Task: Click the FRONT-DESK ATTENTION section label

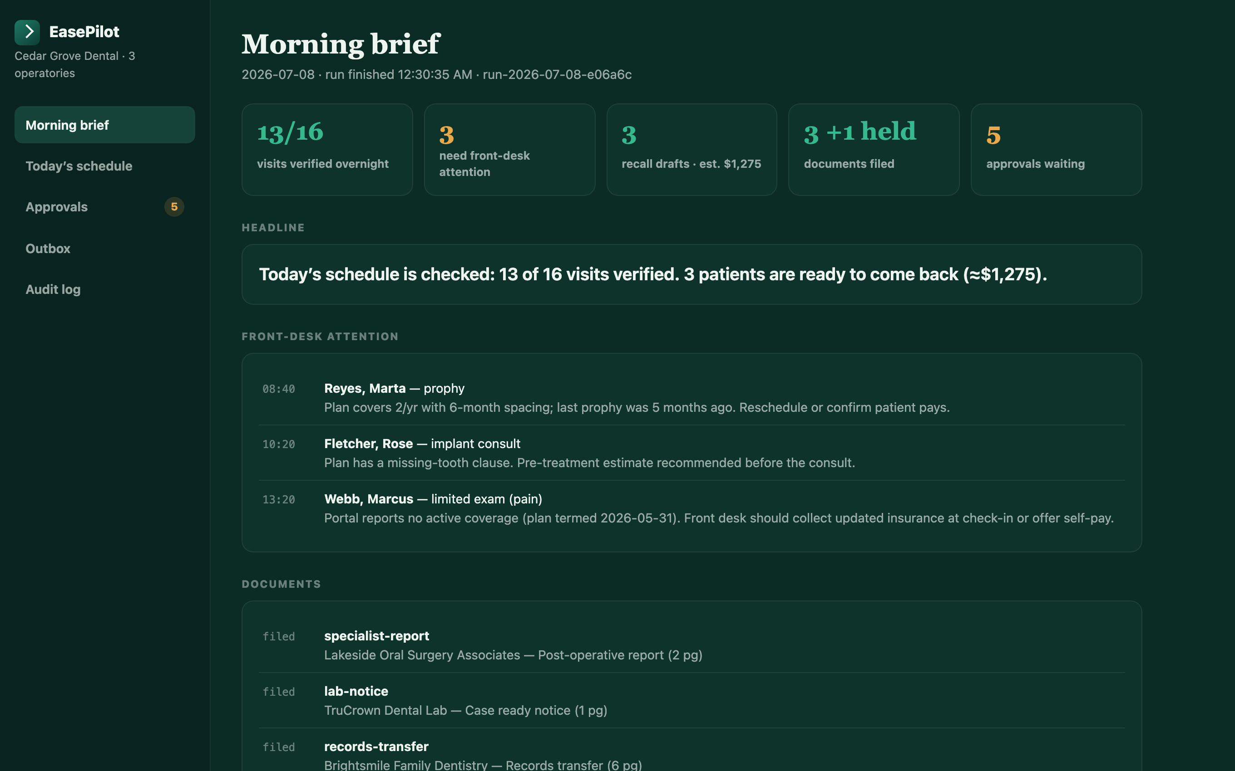Action: point(320,337)
